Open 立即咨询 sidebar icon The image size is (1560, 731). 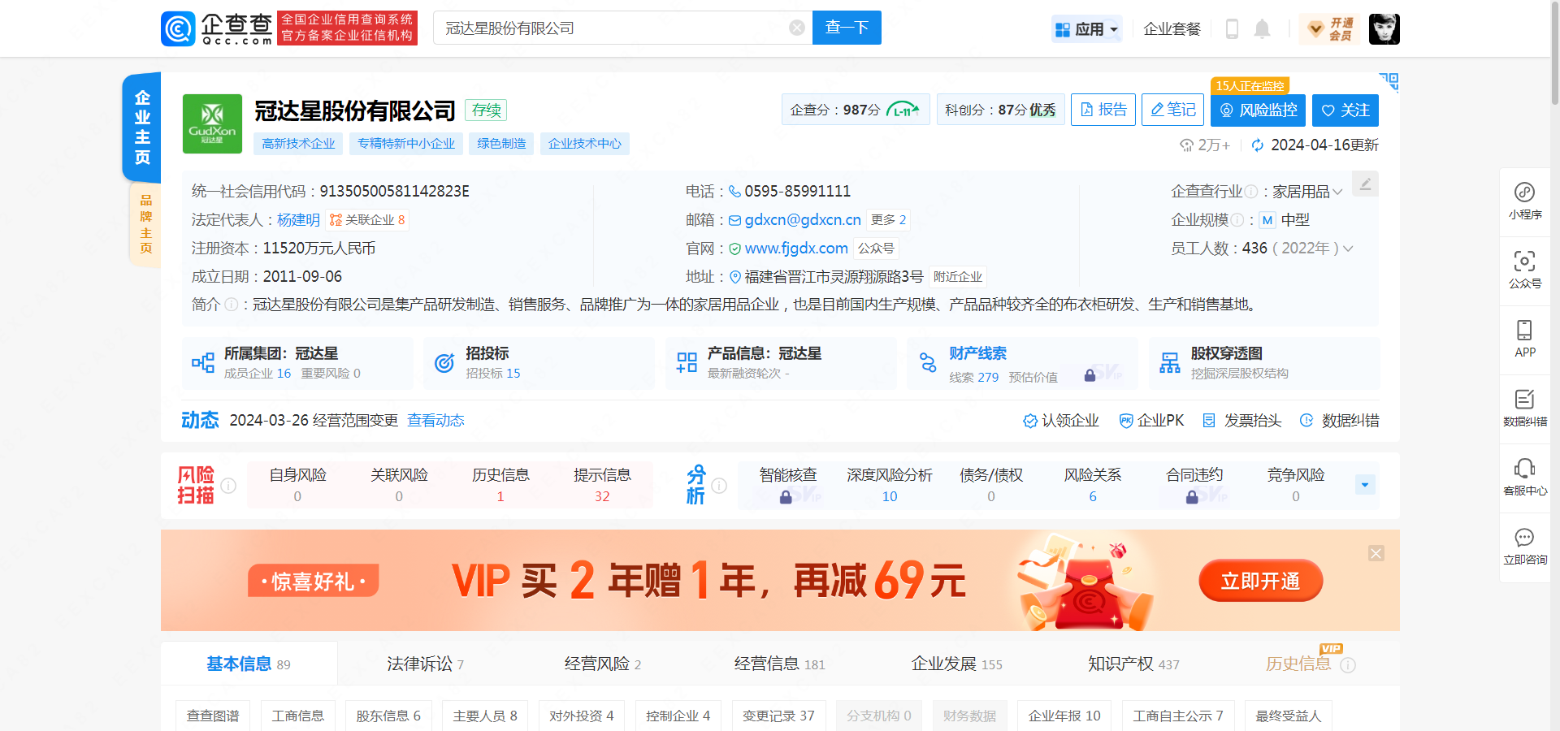(x=1524, y=547)
